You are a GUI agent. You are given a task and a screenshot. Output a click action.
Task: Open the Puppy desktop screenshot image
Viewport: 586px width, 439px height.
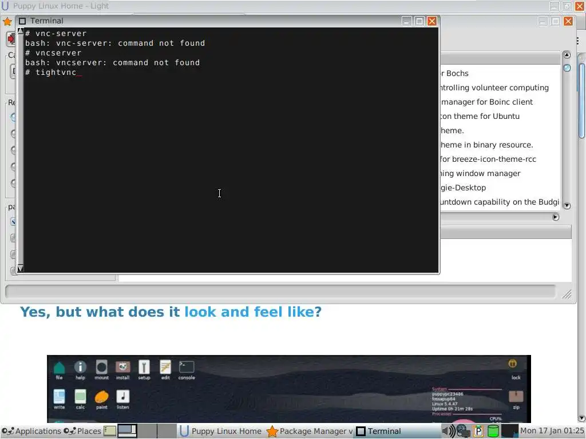point(289,389)
